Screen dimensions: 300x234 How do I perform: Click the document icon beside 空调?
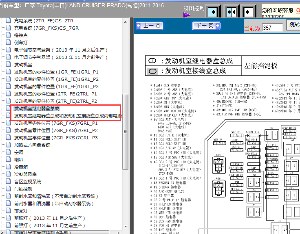[9, 152]
